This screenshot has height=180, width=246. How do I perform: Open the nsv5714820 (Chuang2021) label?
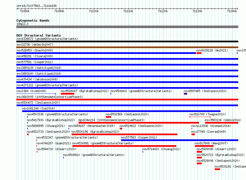(161, 149)
